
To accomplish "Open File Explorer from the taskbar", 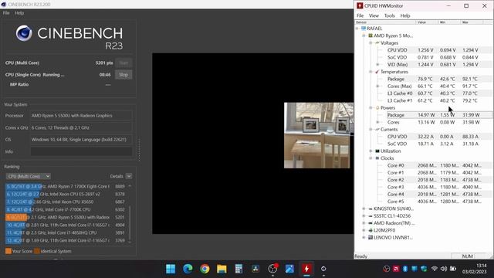I will point(222,269).
